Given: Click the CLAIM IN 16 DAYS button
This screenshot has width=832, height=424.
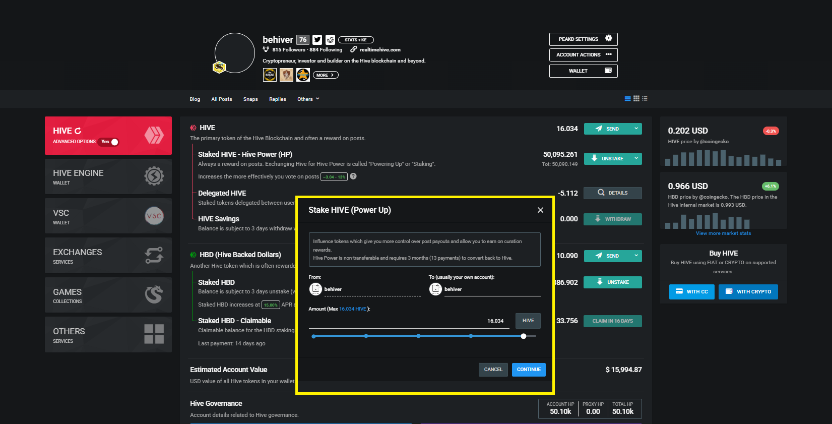Looking at the screenshot, I should coord(613,321).
